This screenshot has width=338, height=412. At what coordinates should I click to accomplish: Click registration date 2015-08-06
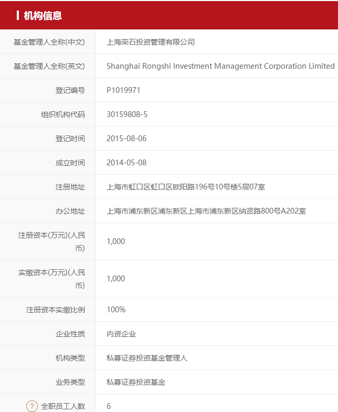(126, 139)
